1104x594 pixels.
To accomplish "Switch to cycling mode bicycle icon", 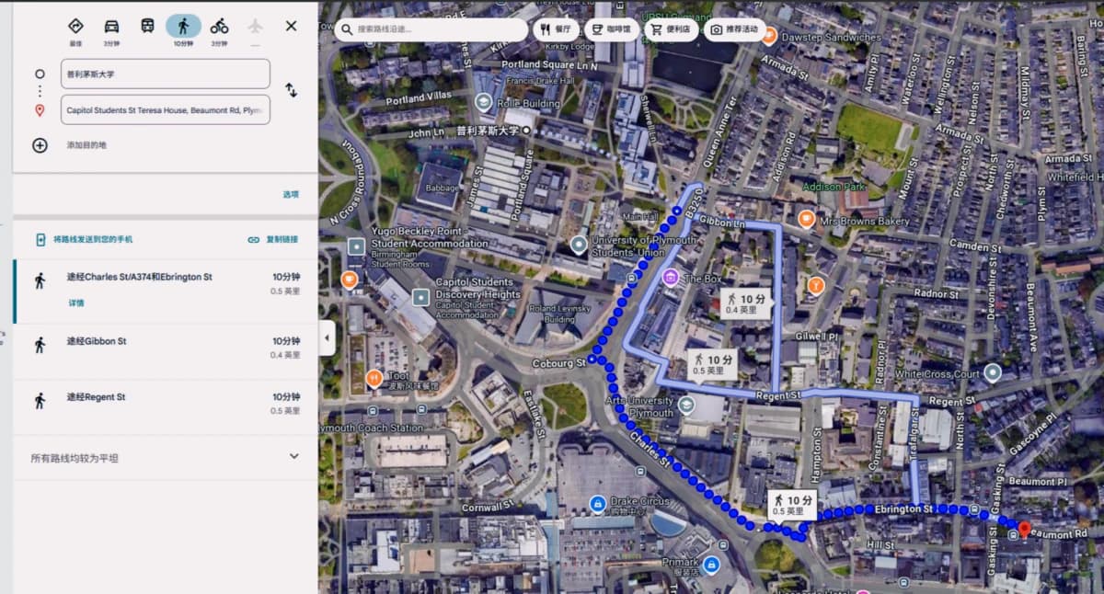I will coord(219,25).
